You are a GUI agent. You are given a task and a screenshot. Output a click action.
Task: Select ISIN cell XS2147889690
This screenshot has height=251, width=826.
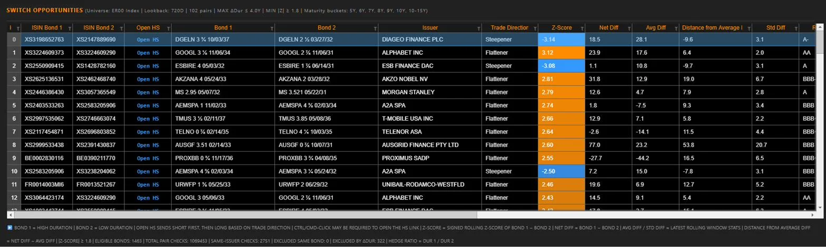[97, 40]
